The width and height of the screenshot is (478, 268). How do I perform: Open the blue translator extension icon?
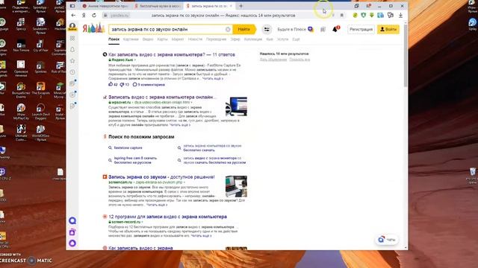click(x=380, y=15)
